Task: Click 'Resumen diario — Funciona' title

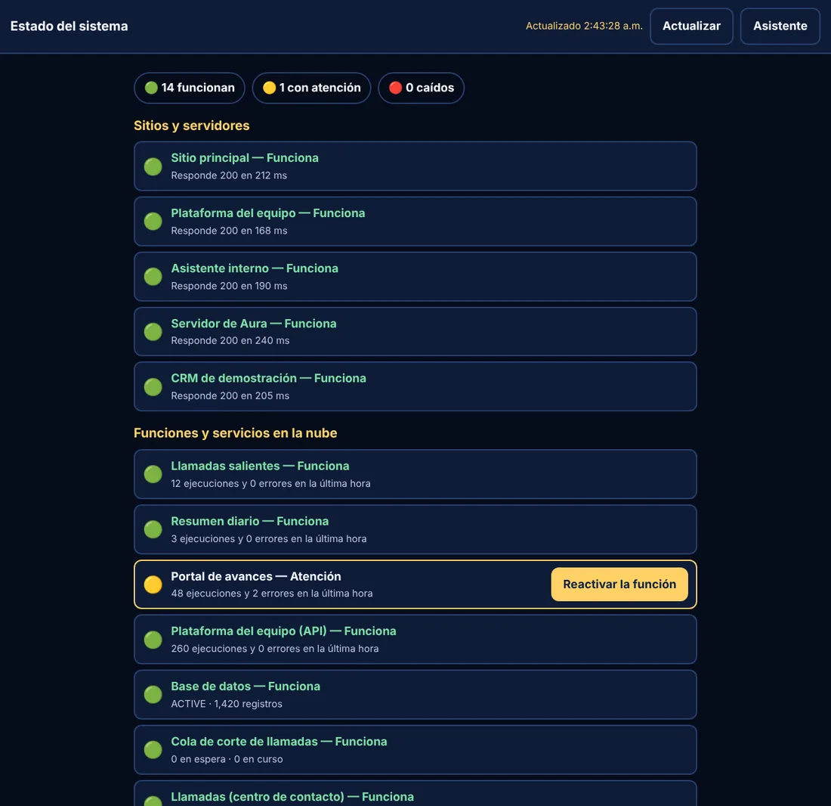Action: [249, 521]
